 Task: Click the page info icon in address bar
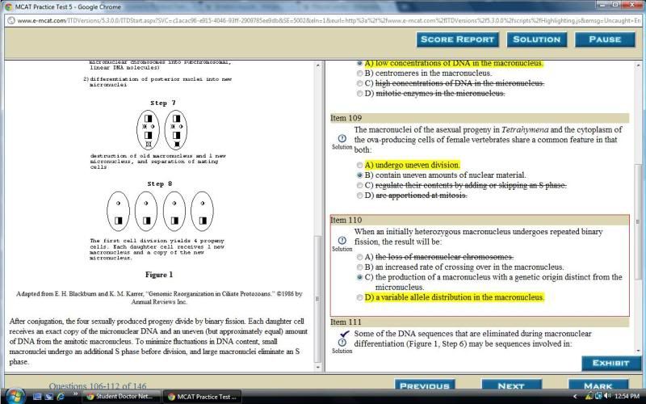11,21
